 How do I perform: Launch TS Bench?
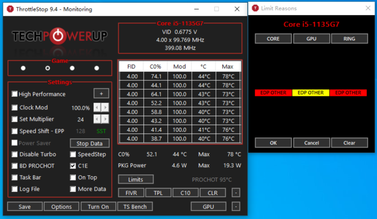135,207
